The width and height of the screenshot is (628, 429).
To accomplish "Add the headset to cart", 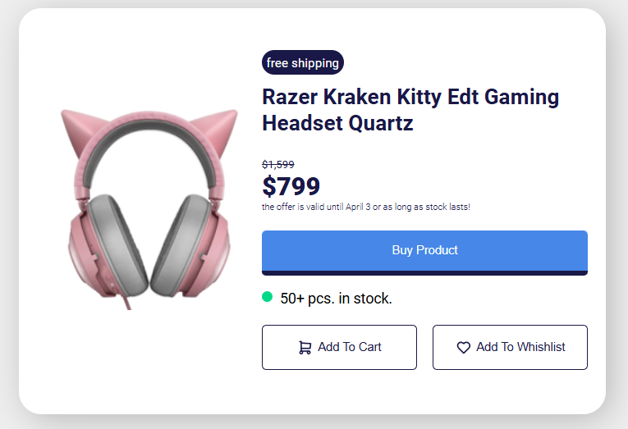I will point(339,347).
